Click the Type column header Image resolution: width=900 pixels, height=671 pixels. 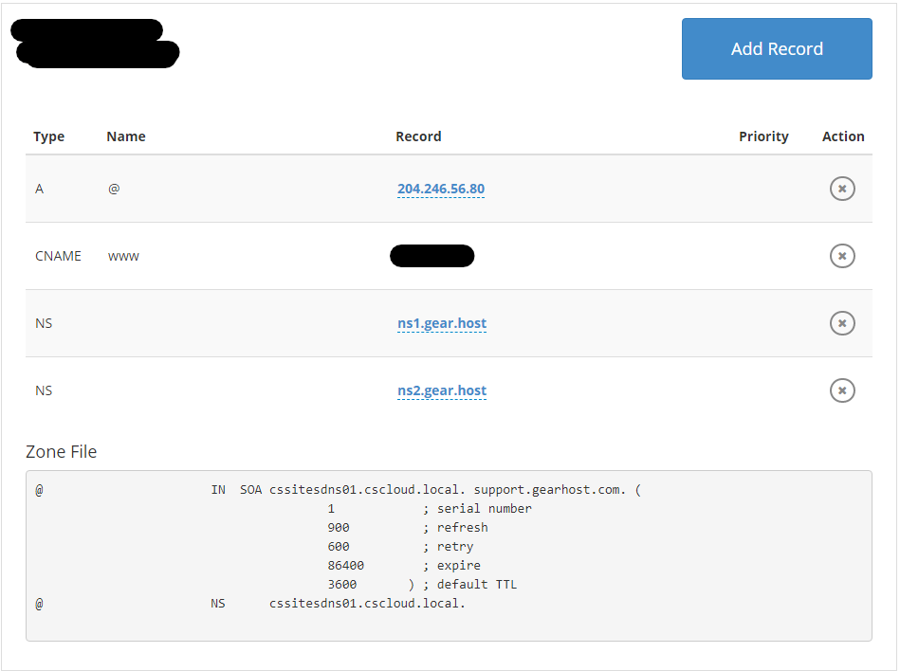(48, 136)
